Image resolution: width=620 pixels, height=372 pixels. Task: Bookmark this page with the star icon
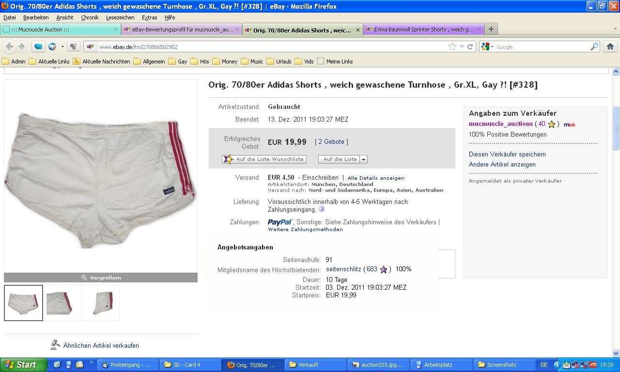click(452, 46)
